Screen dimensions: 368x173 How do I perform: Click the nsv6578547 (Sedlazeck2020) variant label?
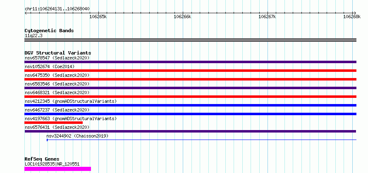pos(57,58)
